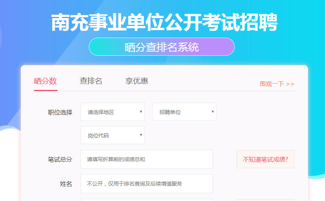Click the partially visible button below 不知道笔试成绩?
This screenshot has height=201, width=325.
tap(265, 200)
